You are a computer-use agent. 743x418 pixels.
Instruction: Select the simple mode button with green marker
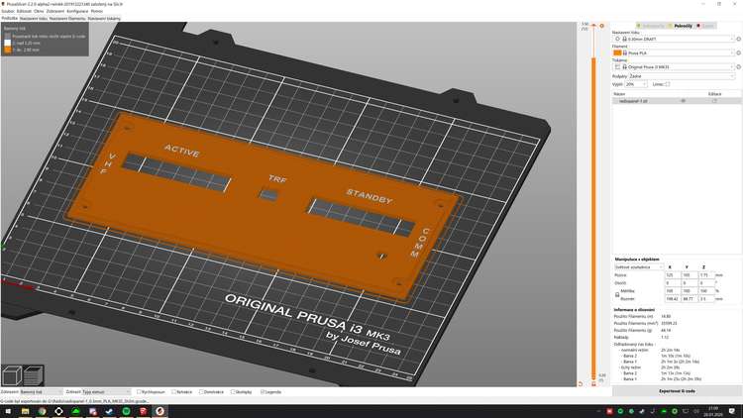(651, 26)
